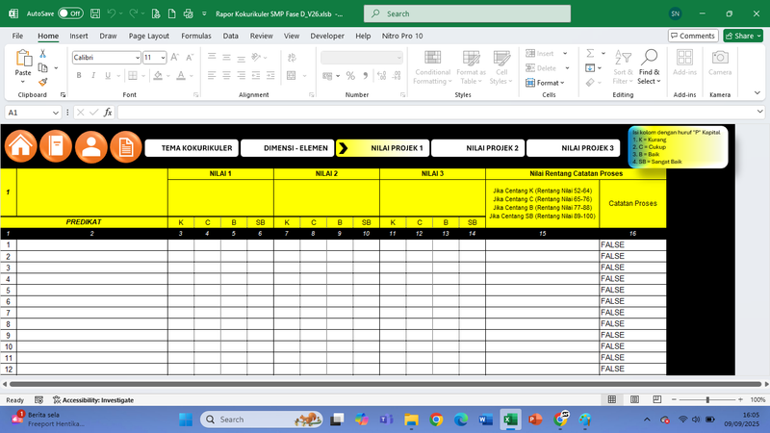
Task: Open the orange user profile icon
Action: point(91,146)
